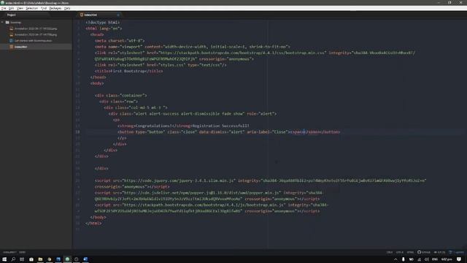Open the Windows Start menu

[x=4, y=259]
